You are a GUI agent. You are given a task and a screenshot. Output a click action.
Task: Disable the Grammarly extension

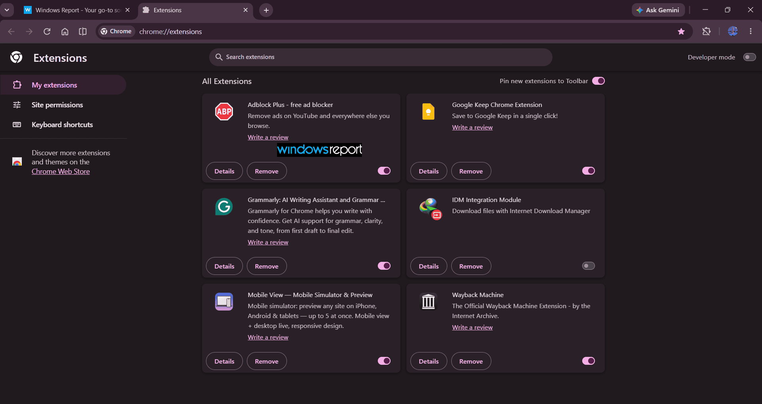(384, 266)
